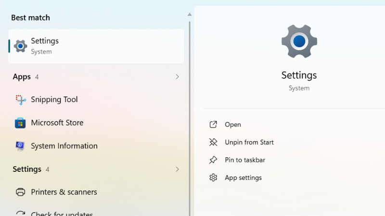
Task: Click the Microsoft Store bag icon
Action: [x=20, y=123]
